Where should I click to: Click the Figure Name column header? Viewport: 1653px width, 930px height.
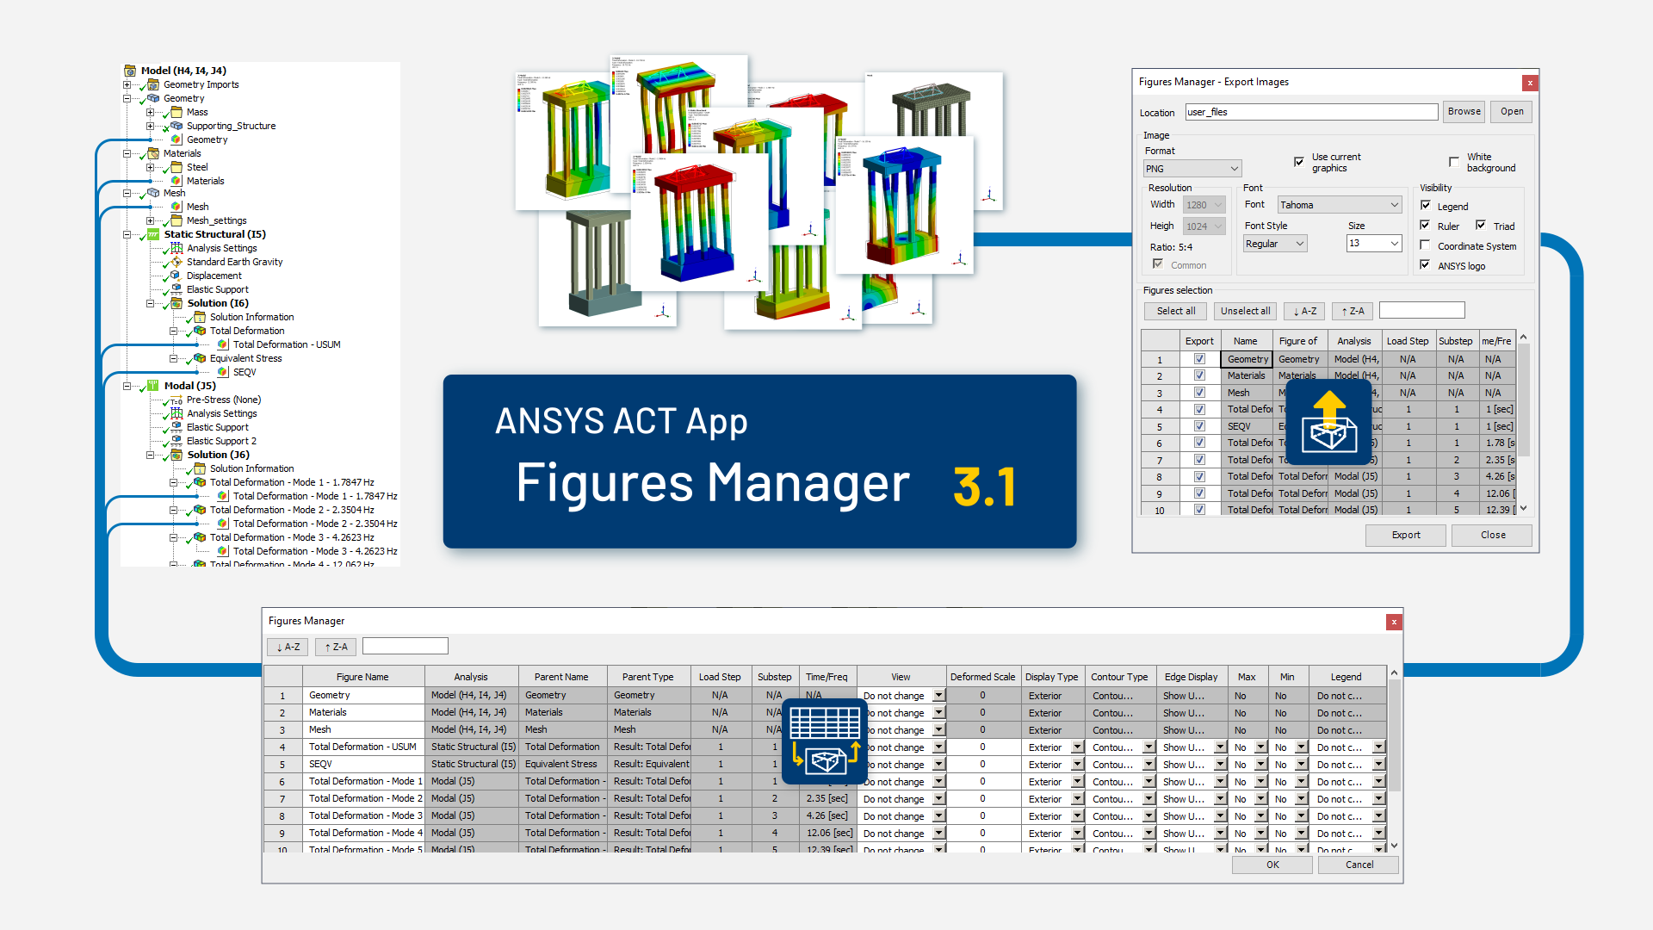click(362, 677)
